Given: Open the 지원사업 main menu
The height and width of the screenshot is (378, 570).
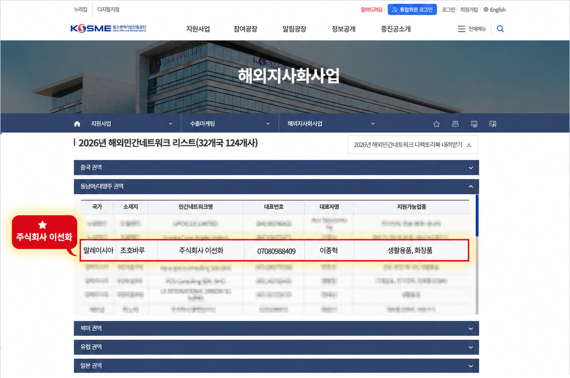Looking at the screenshot, I should (198, 29).
